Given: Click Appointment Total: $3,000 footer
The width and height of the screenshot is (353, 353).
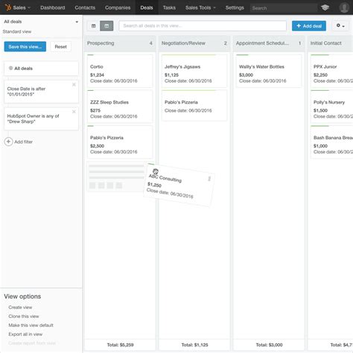Looking at the screenshot, I should coord(269,345).
